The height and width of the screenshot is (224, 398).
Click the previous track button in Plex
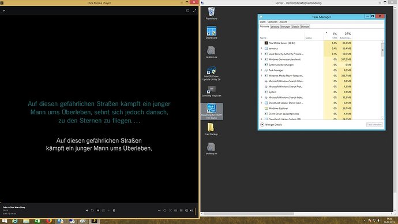point(87,211)
